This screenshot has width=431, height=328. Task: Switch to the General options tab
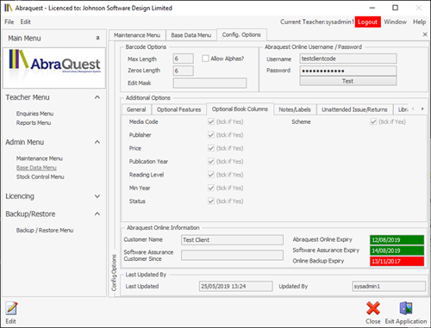pos(136,109)
